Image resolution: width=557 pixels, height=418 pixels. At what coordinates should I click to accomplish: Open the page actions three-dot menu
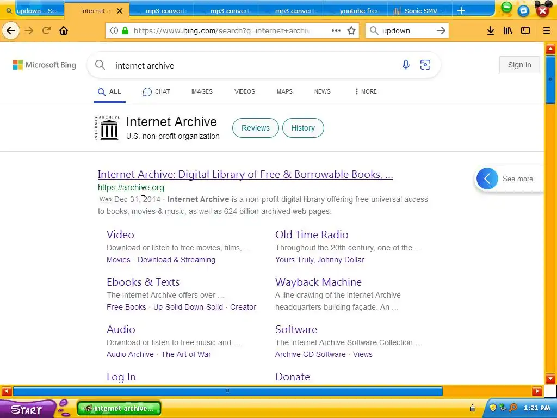336,30
